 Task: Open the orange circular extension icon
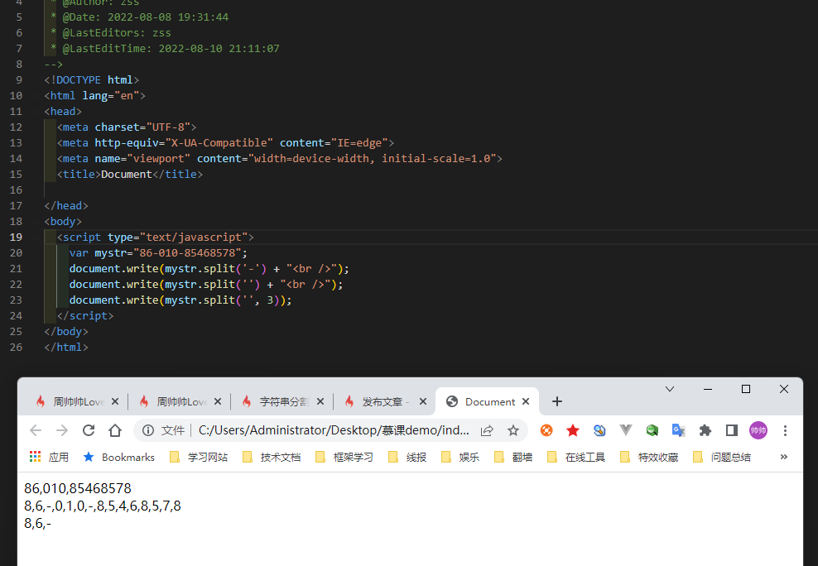coord(546,430)
